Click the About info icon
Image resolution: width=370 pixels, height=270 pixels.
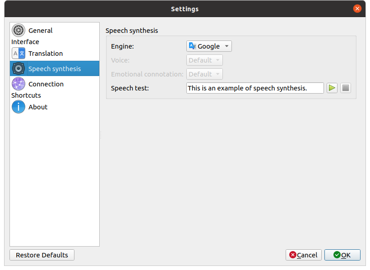pyautogui.click(x=18, y=107)
